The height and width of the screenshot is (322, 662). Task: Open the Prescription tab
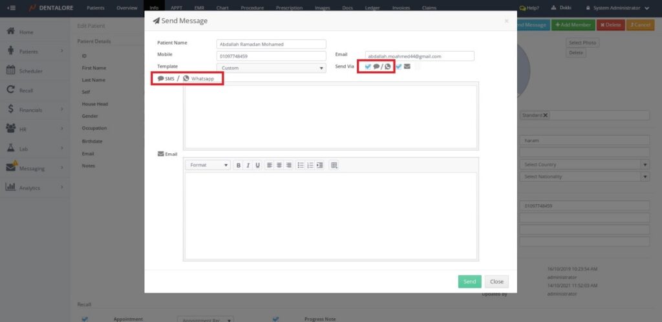[288, 8]
